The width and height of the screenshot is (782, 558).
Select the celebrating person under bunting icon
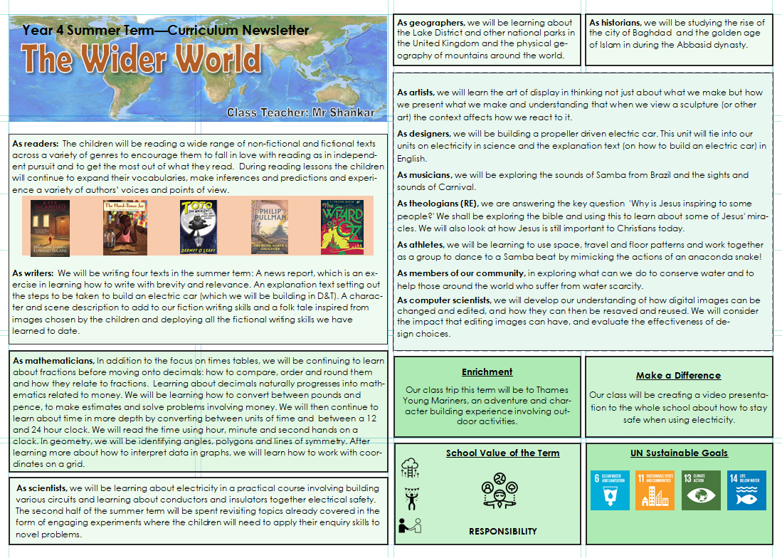412,499
